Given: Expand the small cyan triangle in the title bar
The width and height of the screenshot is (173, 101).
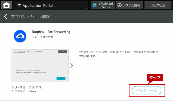Looking at the screenshot, I should [86, 8].
